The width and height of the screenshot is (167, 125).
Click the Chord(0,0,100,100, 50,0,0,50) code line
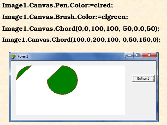click(x=81, y=29)
